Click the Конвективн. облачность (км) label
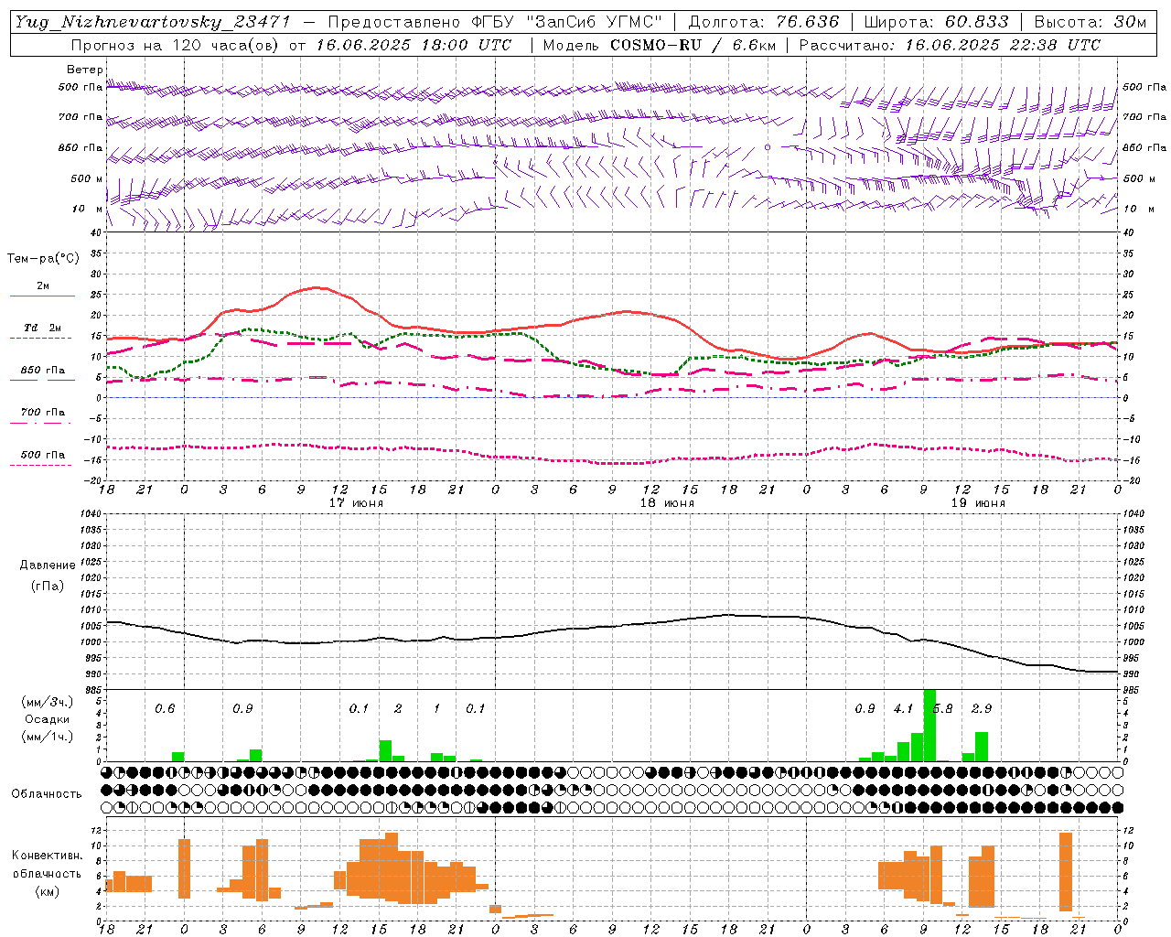Viewport: 1171px width, 937px height. pos(47,873)
